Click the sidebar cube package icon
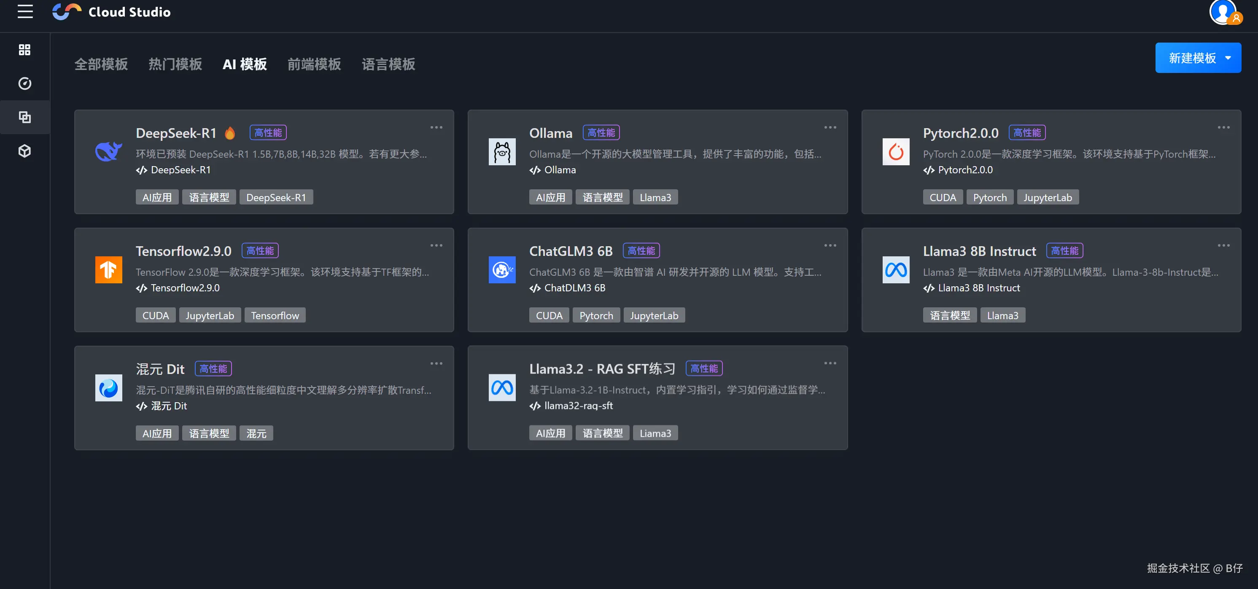 pos(24,151)
